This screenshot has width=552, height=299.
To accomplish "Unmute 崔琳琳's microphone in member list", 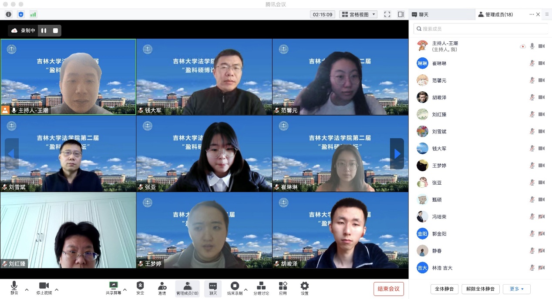I will point(532,63).
